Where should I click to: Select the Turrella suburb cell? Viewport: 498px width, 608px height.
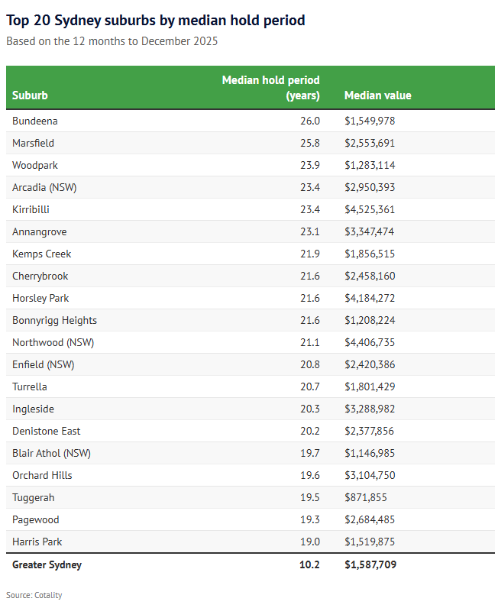coord(31,386)
